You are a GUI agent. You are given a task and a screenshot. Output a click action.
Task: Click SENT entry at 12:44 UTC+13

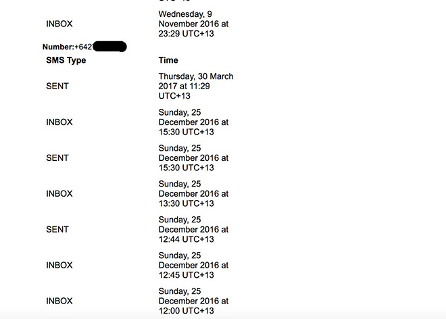pos(57,229)
